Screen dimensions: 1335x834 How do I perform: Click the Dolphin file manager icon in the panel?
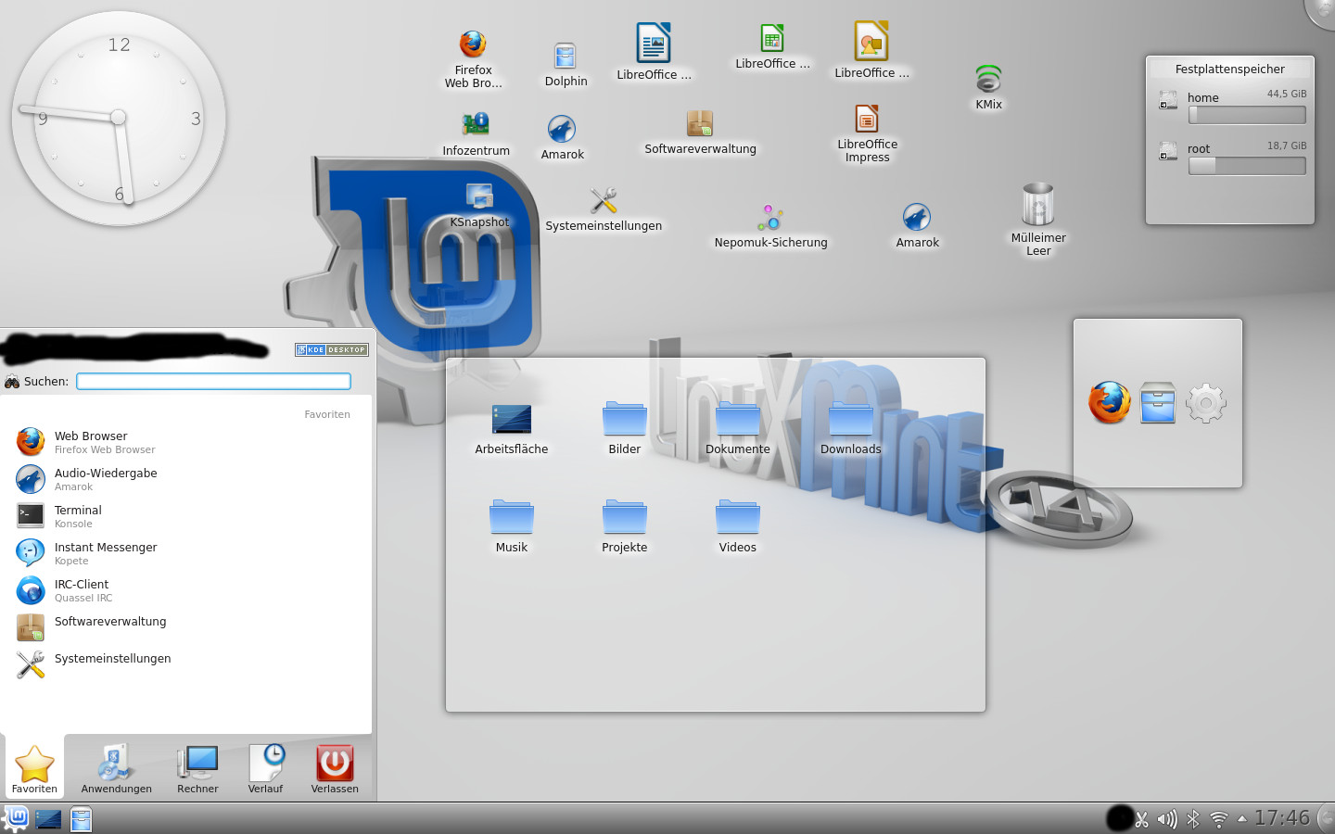[82, 819]
